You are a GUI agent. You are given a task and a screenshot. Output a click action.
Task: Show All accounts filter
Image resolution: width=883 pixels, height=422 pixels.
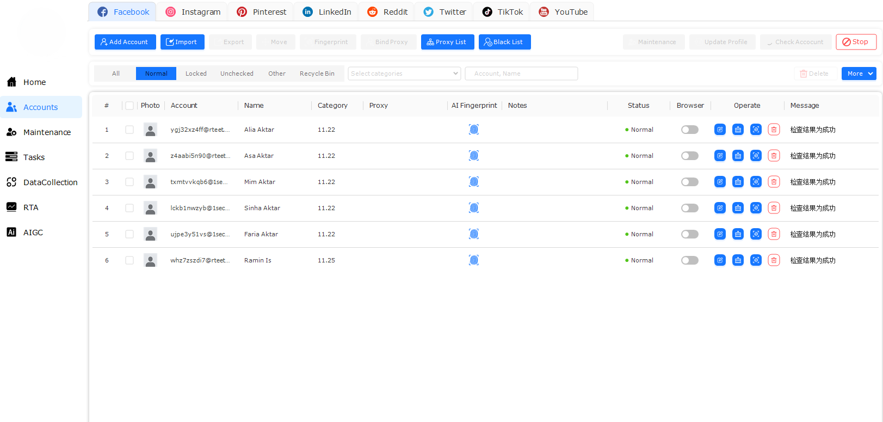click(116, 74)
